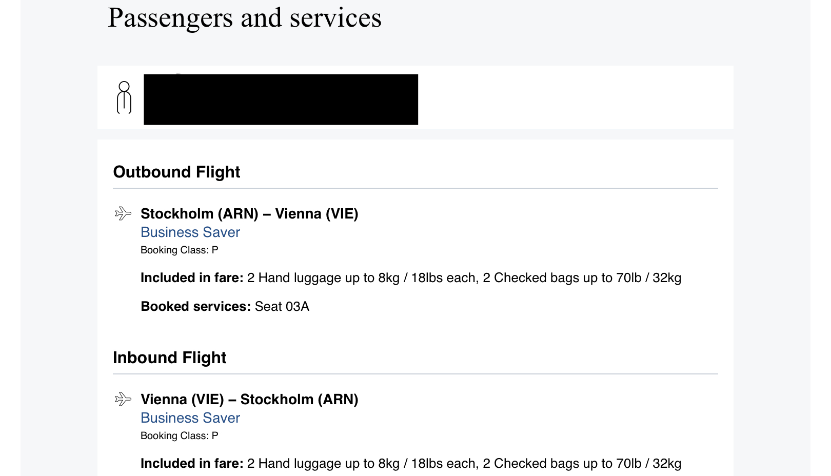Click the inbound Included in fare label
This screenshot has height=476, width=831.
point(192,464)
